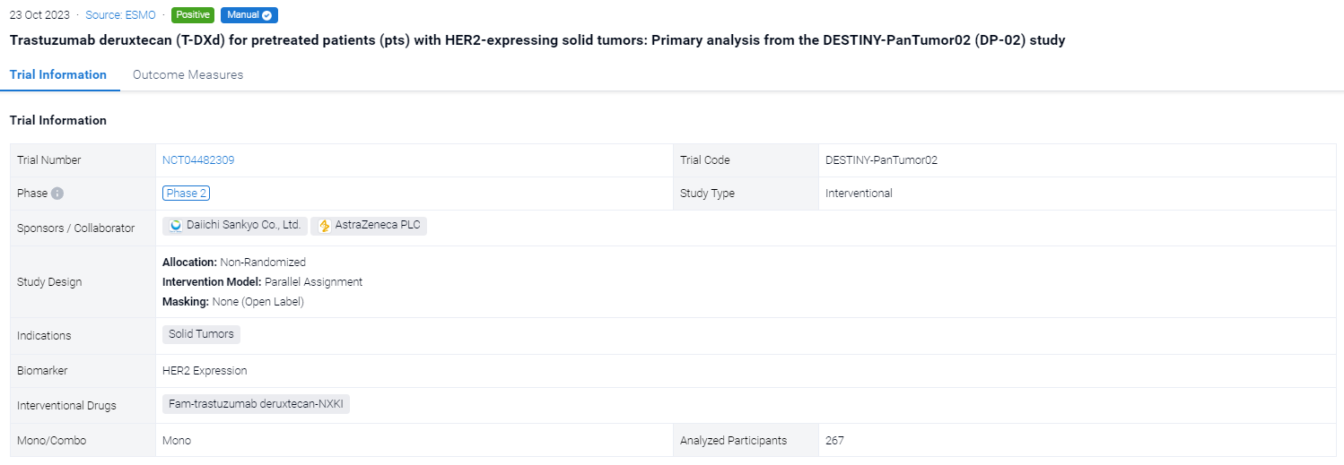Click the checkmark icon in Manual badge

(267, 15)
